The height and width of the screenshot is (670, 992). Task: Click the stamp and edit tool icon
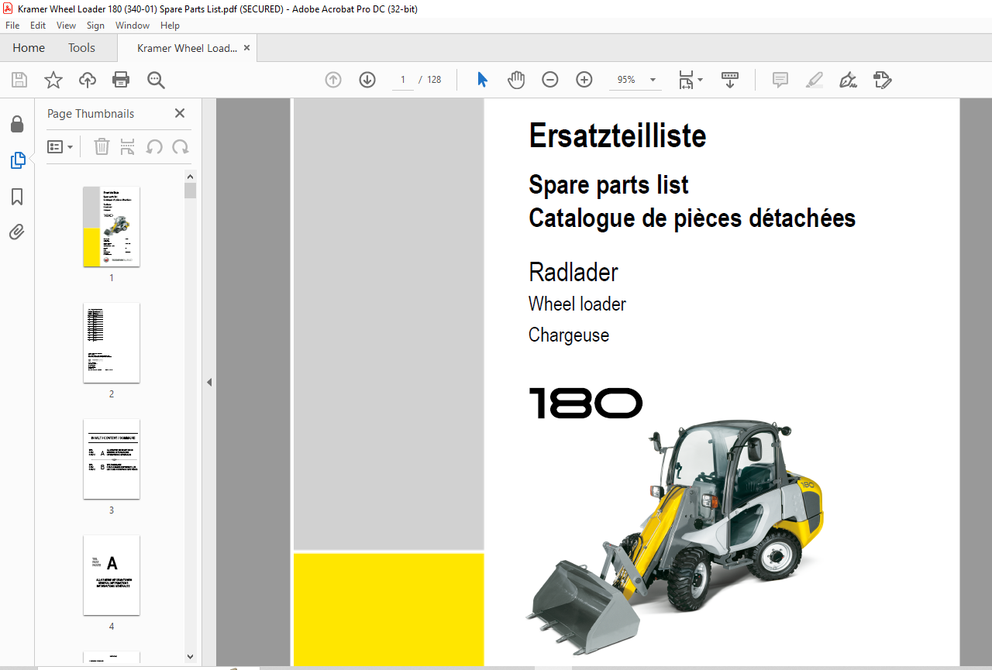(x=882, y=80)
